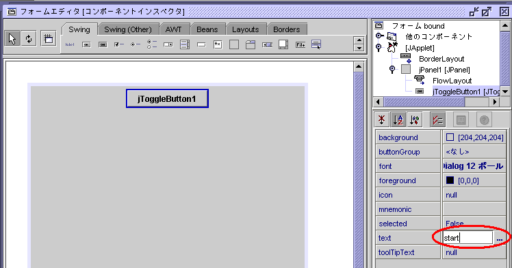This screenshot has width=512, height=268.
Task: Collapse the jPanel1 [JPanel] tree node
Action: click(392, 69)
